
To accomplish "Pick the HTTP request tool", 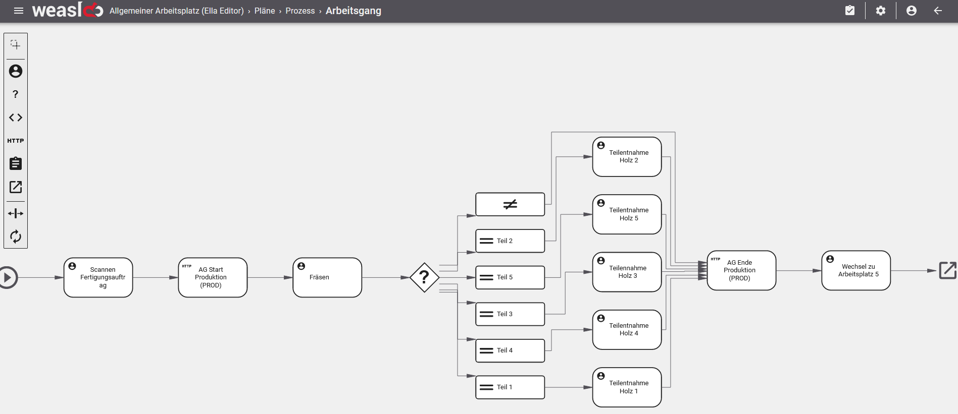I will point(16,141).
